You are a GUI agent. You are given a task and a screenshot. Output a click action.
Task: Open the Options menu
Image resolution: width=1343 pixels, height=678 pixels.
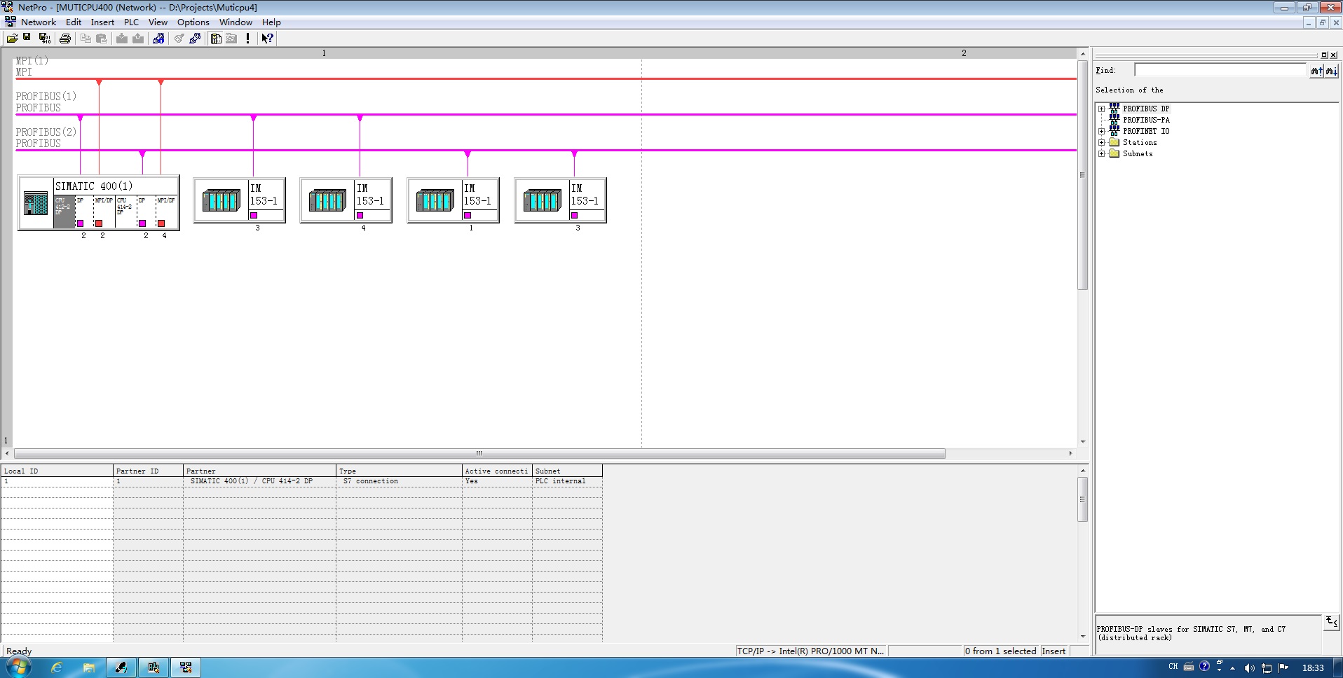point(193,22)
